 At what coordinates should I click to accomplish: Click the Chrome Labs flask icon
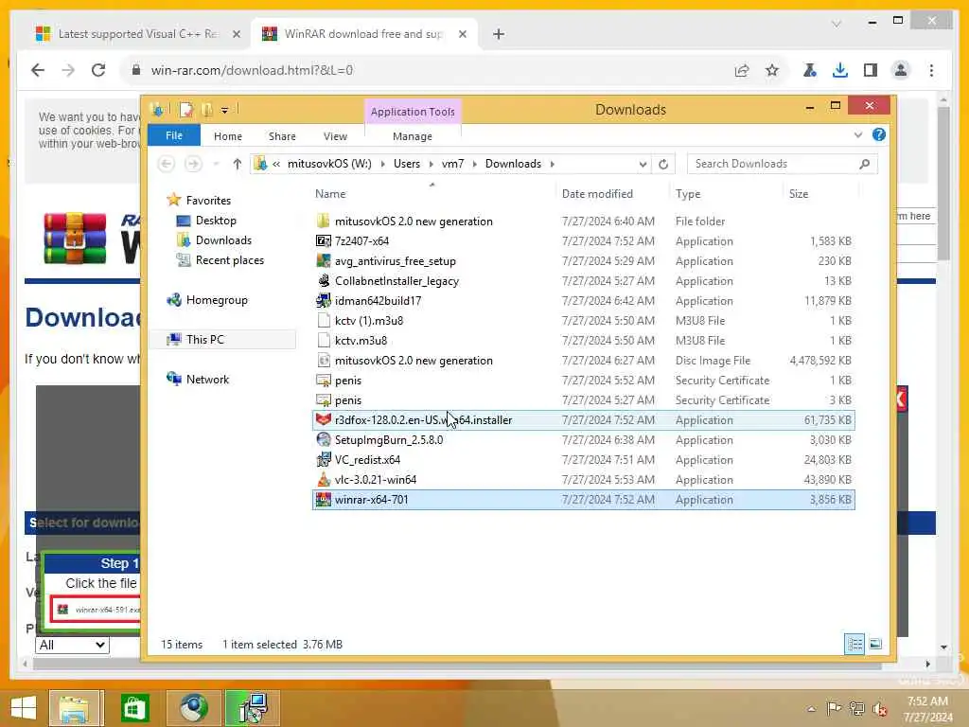click(x=810, y=70)
